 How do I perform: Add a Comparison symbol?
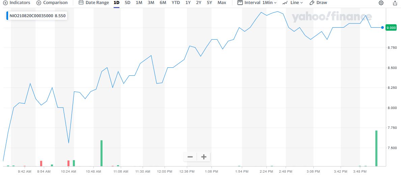[52, 3]
